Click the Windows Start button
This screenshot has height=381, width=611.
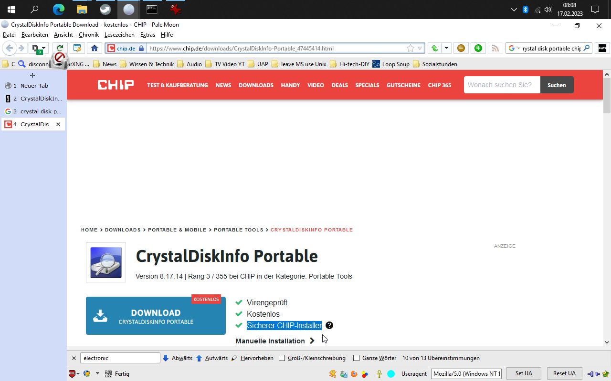pos(11,9)
